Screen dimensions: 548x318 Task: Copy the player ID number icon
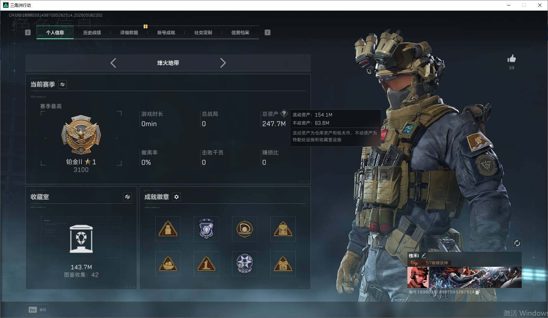click(x=478, y=292)
